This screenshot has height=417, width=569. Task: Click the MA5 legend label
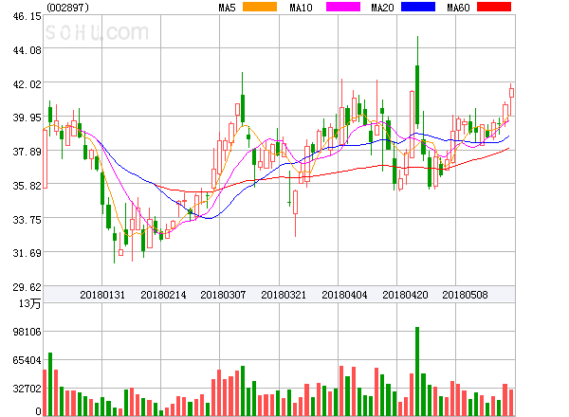(227, 8)
